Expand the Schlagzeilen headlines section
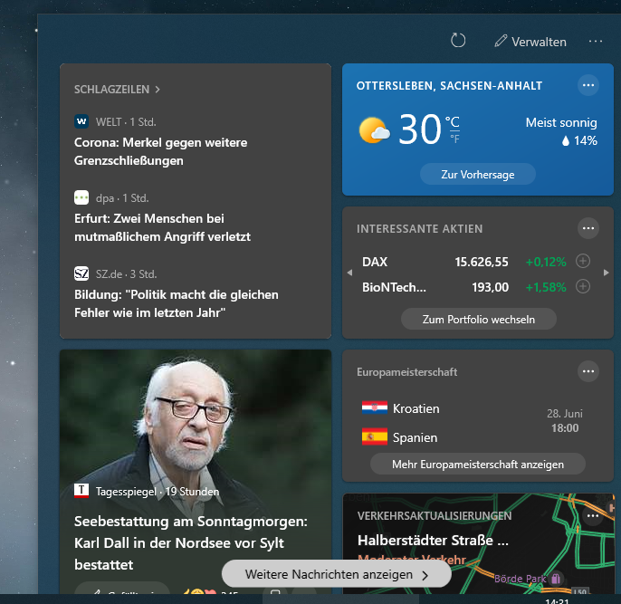621x604 pixels. (117, 90)
